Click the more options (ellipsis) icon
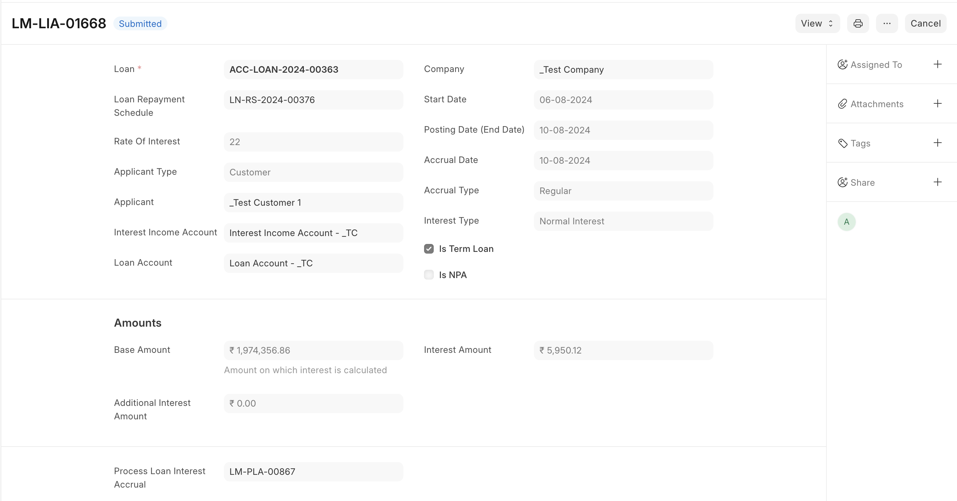Image resolution: width=957 pixels, height=501 pixels. (887, 23)
